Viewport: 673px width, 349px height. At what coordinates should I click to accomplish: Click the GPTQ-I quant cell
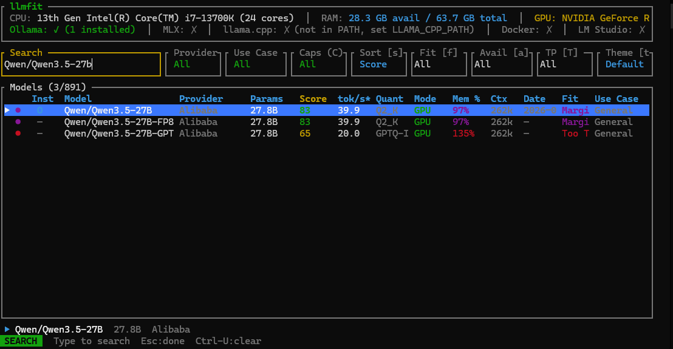coord(392,134)
